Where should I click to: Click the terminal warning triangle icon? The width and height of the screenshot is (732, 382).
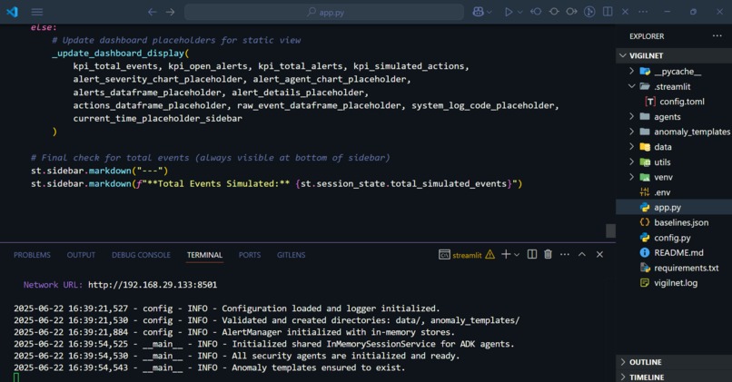click(490, 255)
